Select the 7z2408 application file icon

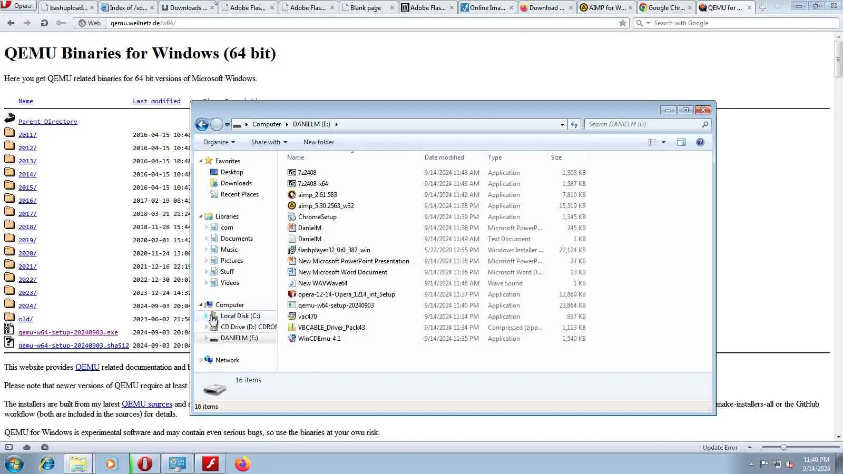click(x=292, y=173)
